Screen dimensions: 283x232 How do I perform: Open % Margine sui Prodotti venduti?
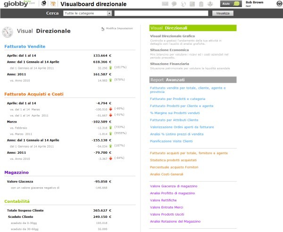tap(175, 113)
